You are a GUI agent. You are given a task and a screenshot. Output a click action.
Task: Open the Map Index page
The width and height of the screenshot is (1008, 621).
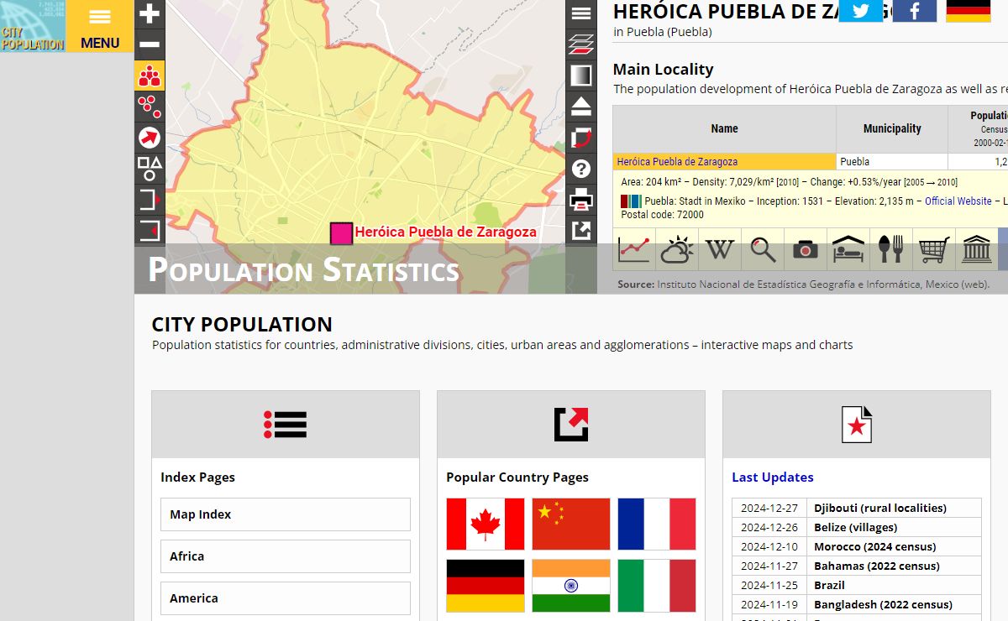click(286, 514)
